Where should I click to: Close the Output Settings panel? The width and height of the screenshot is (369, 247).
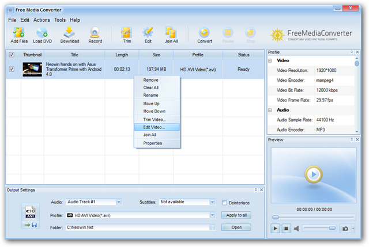tap(261, 189)
